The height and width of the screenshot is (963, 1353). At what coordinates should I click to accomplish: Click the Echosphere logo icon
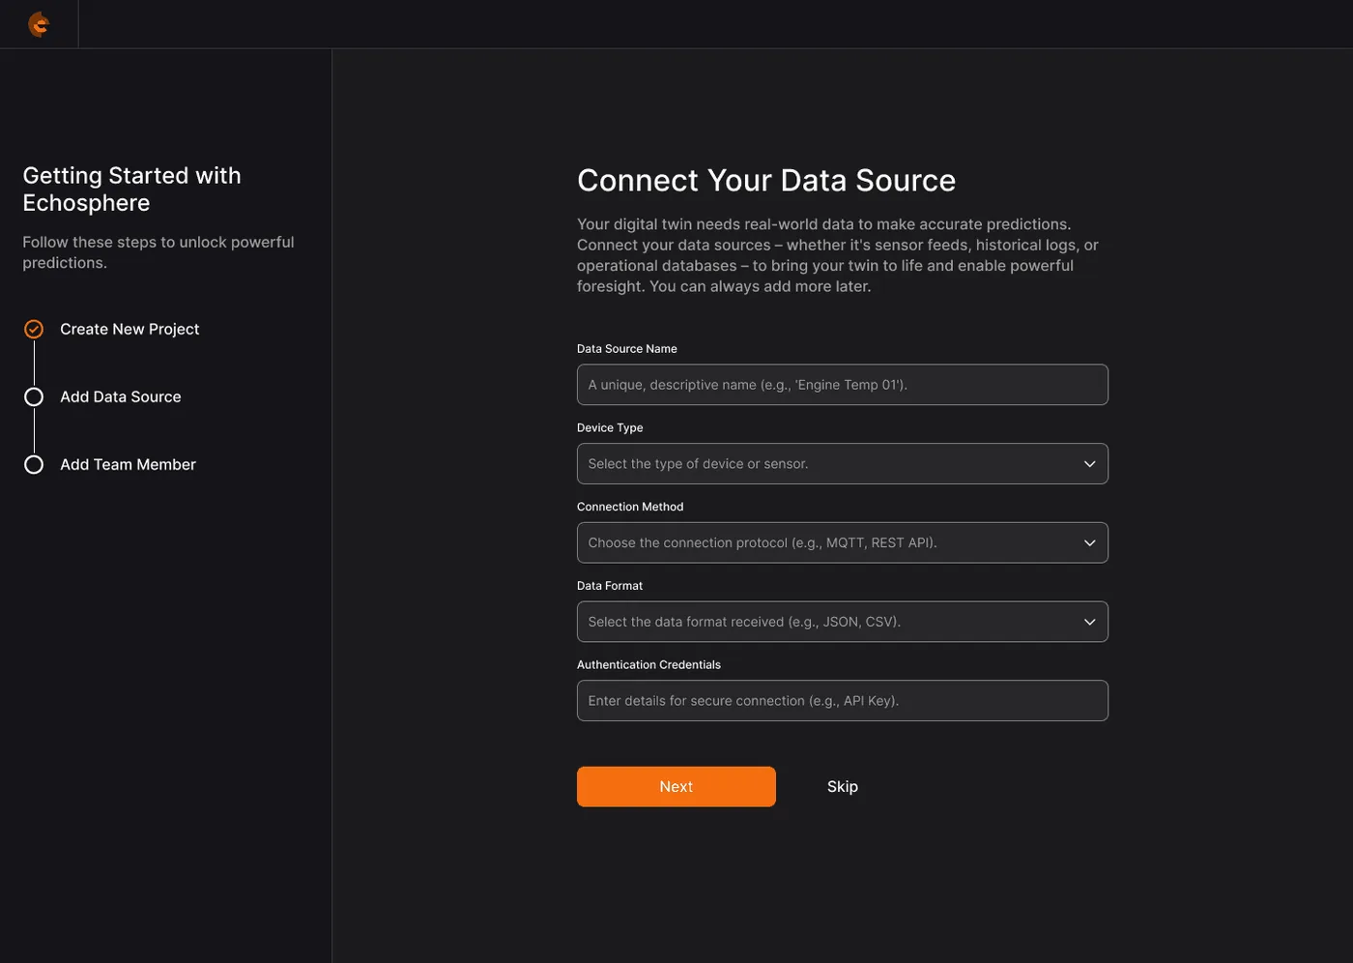(39, 24)
